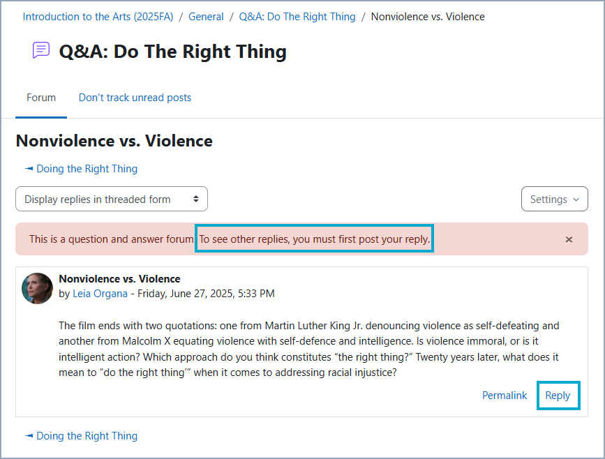Click the Reply button
605x459 pixels.
558,396
